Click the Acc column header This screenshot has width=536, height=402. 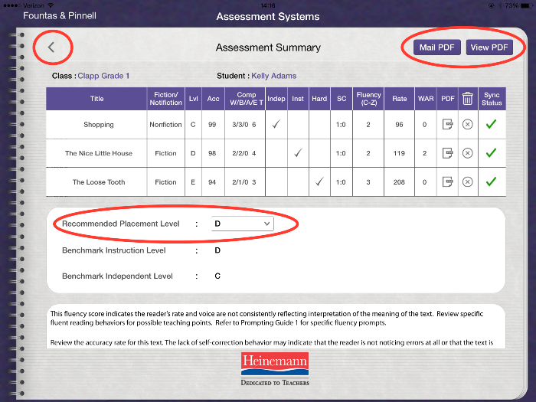click(213, 99)
